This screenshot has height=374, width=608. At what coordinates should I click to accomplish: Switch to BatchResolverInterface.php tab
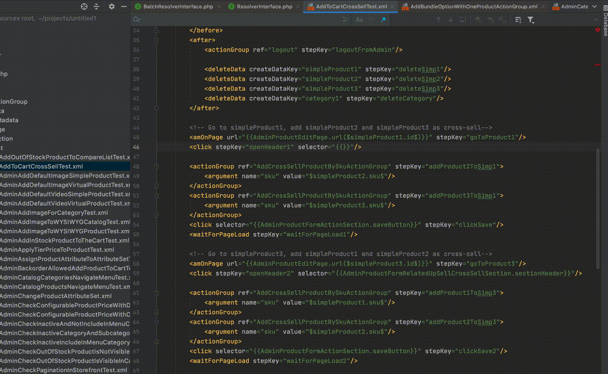(x=178, y=7)
